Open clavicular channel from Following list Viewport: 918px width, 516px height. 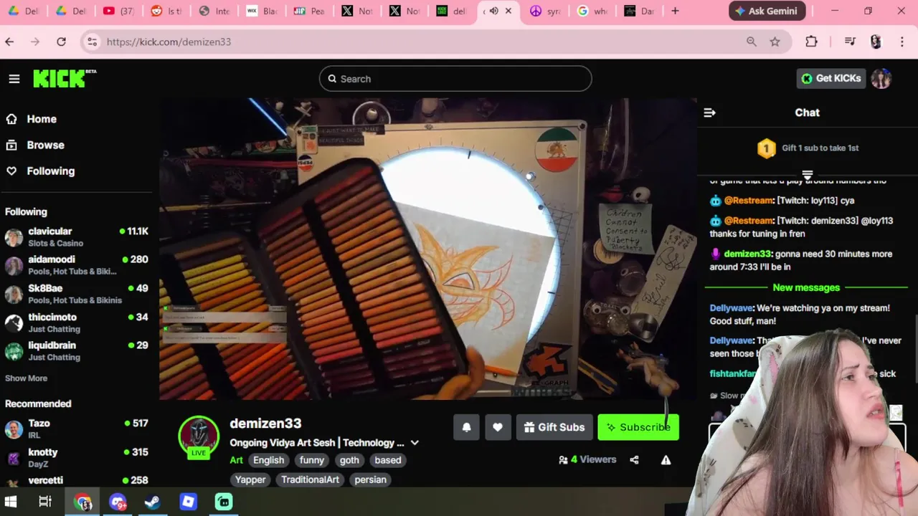76,236
